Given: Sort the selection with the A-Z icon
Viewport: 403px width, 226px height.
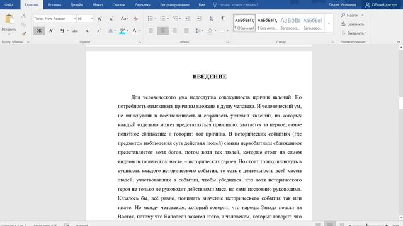Looking at the screenshot, I should point(212,19).
